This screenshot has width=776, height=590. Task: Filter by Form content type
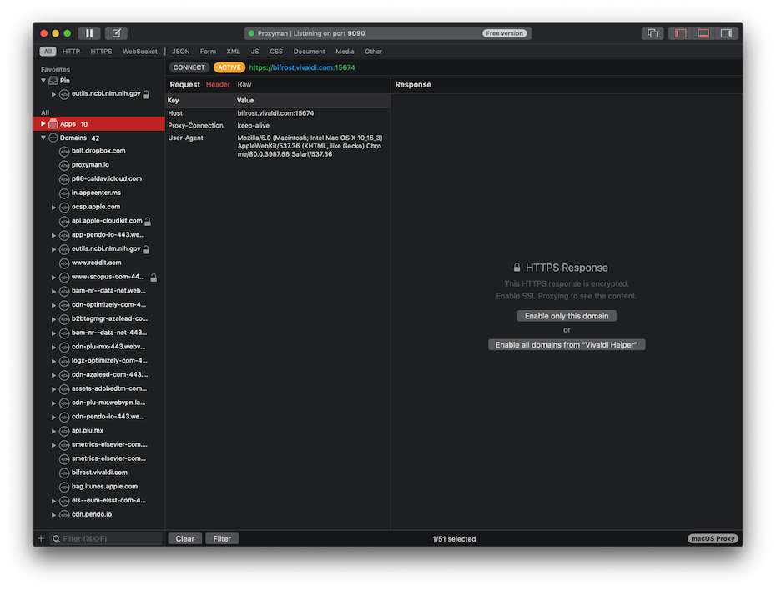(x=208, y=52)
